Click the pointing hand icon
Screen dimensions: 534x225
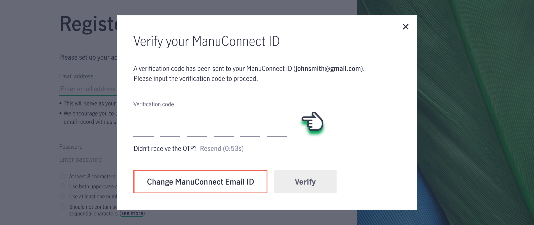312,122
